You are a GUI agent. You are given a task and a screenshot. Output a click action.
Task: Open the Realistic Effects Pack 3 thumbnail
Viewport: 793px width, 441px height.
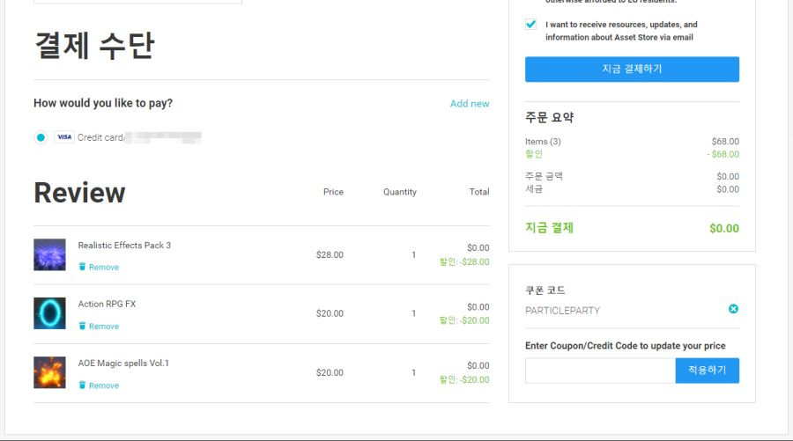49,254
